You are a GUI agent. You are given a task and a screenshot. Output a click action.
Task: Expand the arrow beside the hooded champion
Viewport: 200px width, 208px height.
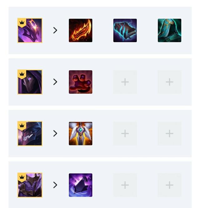(x=55, y=82)
